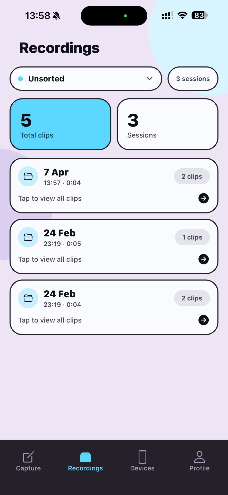Expand the Unsorted dropdown chevron
Image resolution: width=228 pixels, height=495 pixels.
(149, 79)
